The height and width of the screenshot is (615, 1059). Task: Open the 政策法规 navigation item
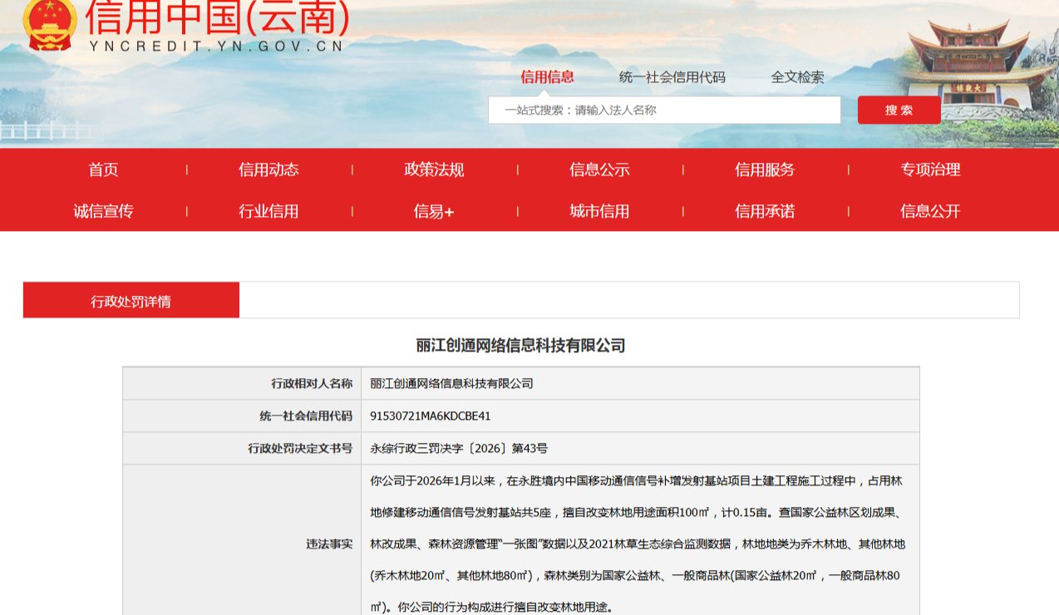434,170
